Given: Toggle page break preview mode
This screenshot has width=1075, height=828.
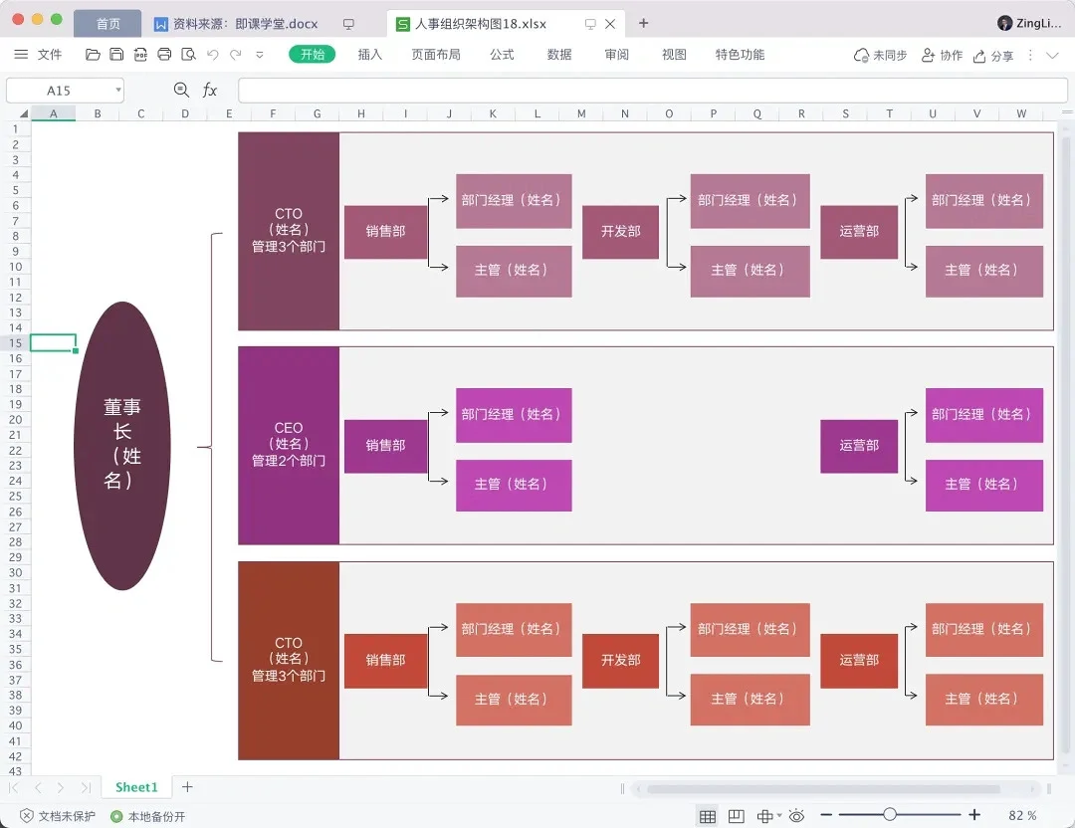Looking at the screenshot, I should [x=736, y=815].
